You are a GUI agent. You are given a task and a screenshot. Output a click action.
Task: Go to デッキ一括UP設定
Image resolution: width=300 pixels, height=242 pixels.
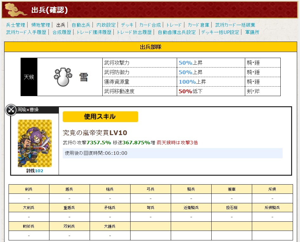tap(220, 32)
